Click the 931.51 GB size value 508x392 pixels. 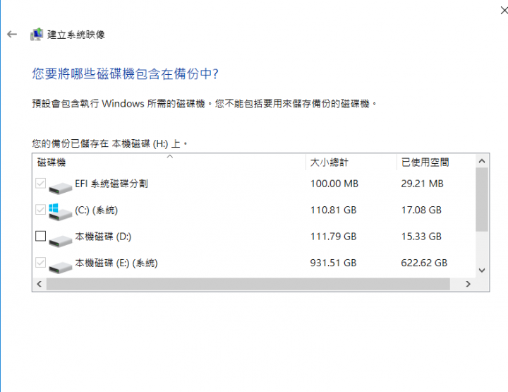[x=333, y=263]
